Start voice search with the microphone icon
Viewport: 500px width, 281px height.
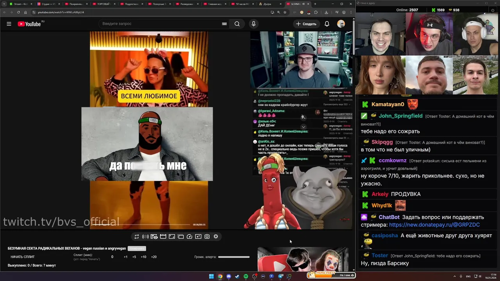254,24
